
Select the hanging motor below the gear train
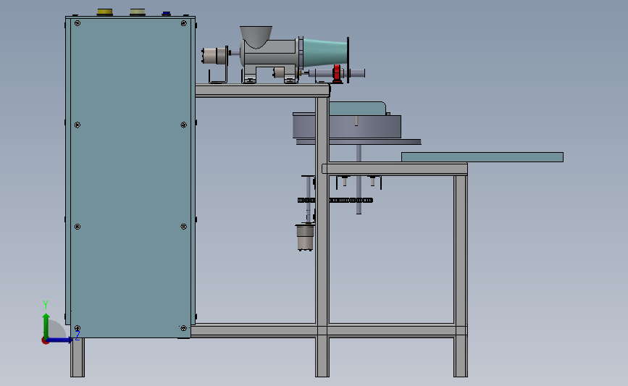(x=305, y=237)
